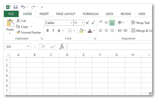
Task: Apply the yellow fill color bucket
Action: [81, 31]
